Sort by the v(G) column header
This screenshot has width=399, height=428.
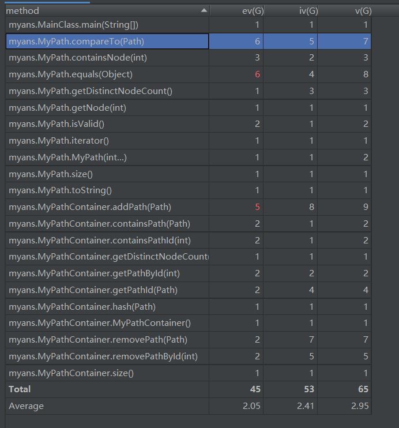pos(345,10)
